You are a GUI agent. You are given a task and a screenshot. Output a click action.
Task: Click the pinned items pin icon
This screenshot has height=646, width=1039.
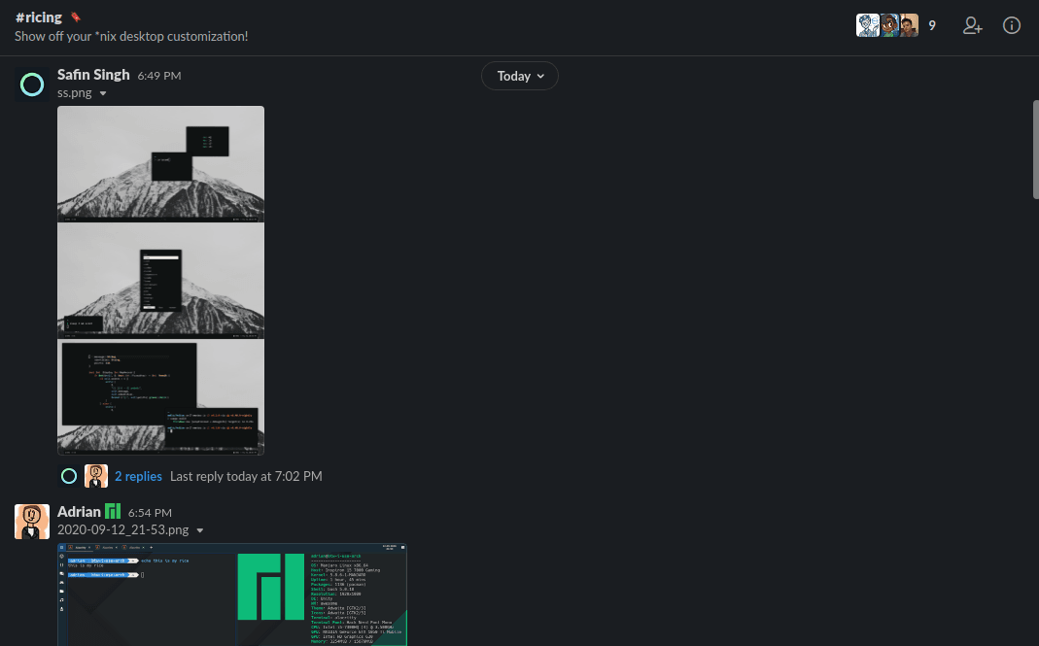76,17
